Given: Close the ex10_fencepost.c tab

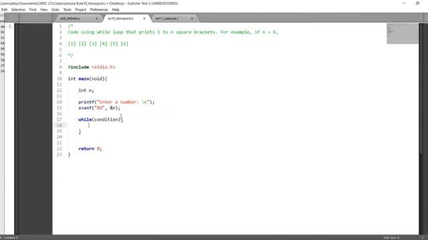Looking at the screenshot, I should pyautogui.click(x=144, y=19).
